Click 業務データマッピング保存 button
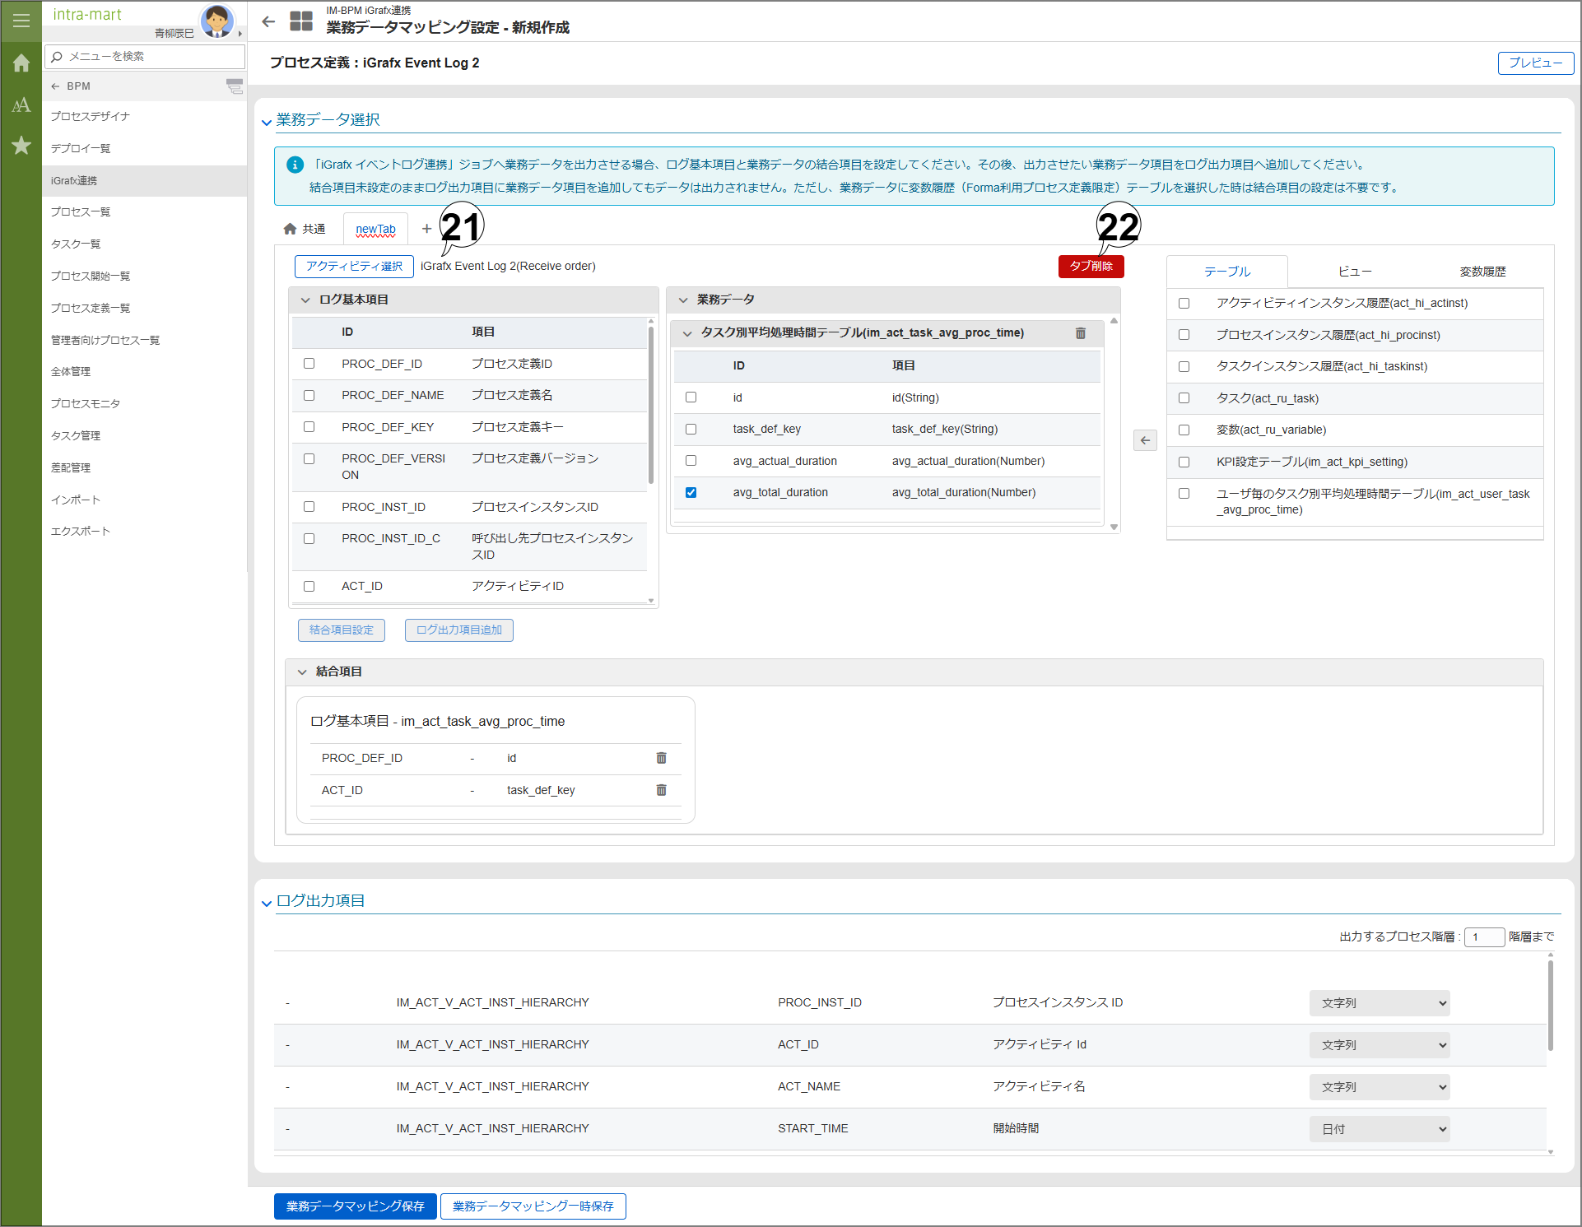The width and height of the screenshot is (1582, 1227). (355, 1206)
